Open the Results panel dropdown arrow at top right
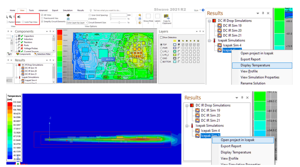The width and height of the screenshot is (300, 167). 258,13
